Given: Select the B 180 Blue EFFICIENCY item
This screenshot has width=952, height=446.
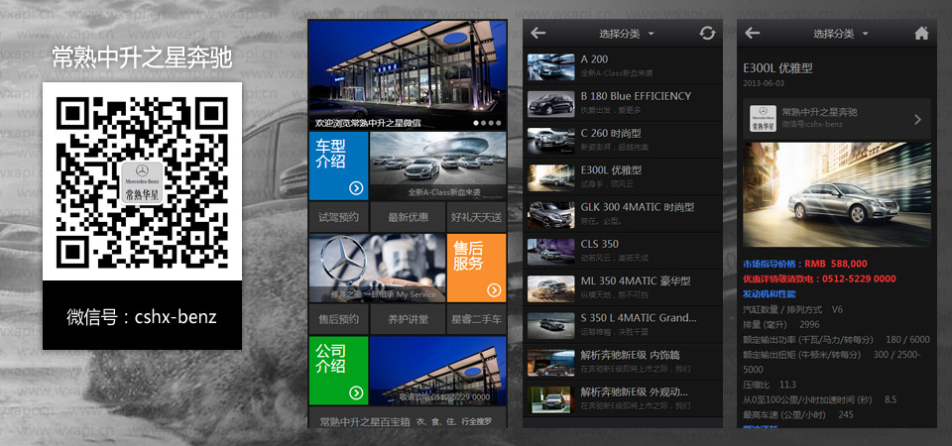Looking at the screenshot, I should click(623, 103).
